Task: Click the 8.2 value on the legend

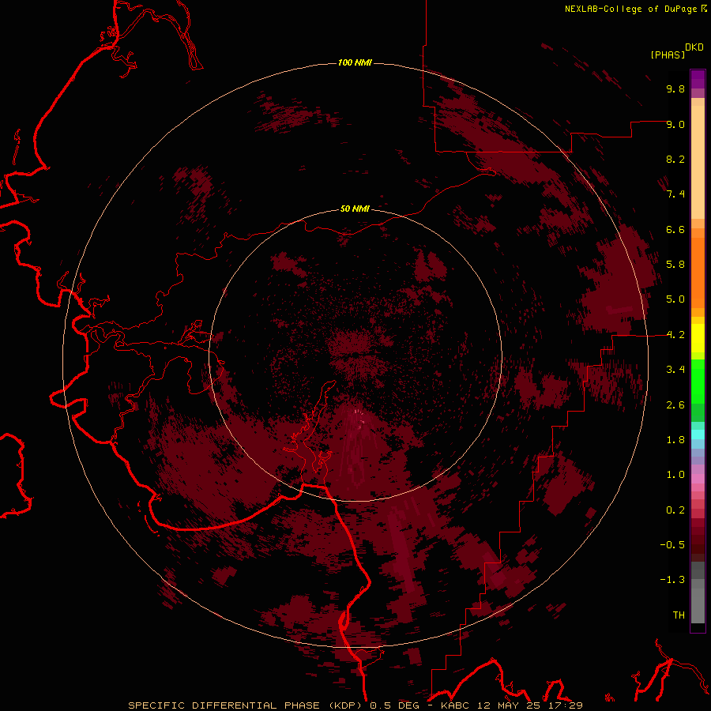Action: pyautogui.click(x=675, y=159)
